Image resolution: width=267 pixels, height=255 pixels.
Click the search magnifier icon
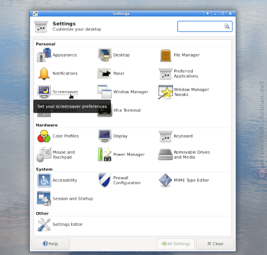[x=227, y=26]
